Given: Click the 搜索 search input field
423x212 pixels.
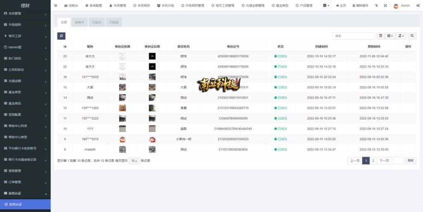Looking at the screenshot, I should pyautogui.click(x=354, y=36).
